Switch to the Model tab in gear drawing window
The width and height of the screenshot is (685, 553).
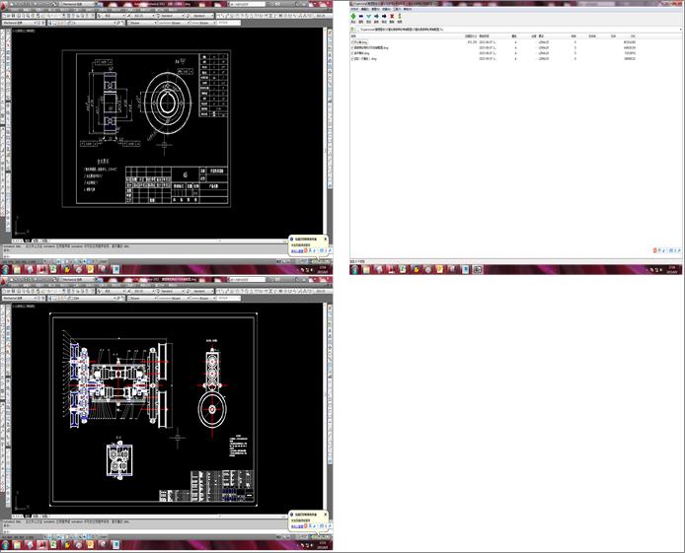(28, 241)
